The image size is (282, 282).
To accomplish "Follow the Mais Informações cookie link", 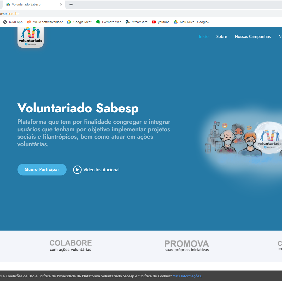I will (187, 276).
